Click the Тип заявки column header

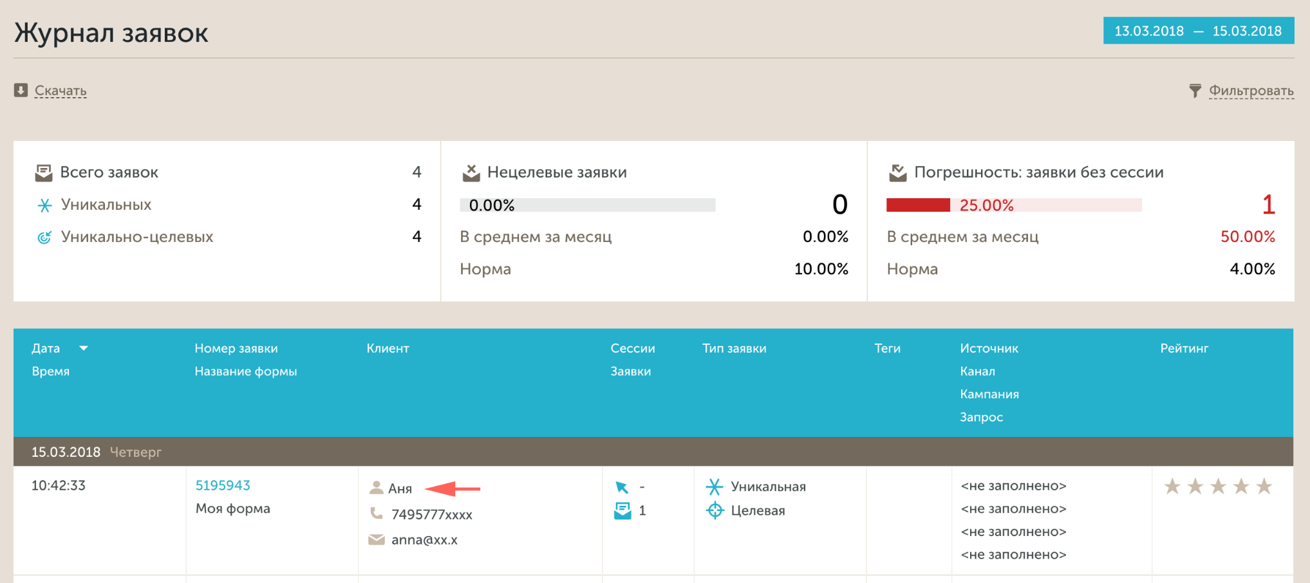[x=734, y=348]
